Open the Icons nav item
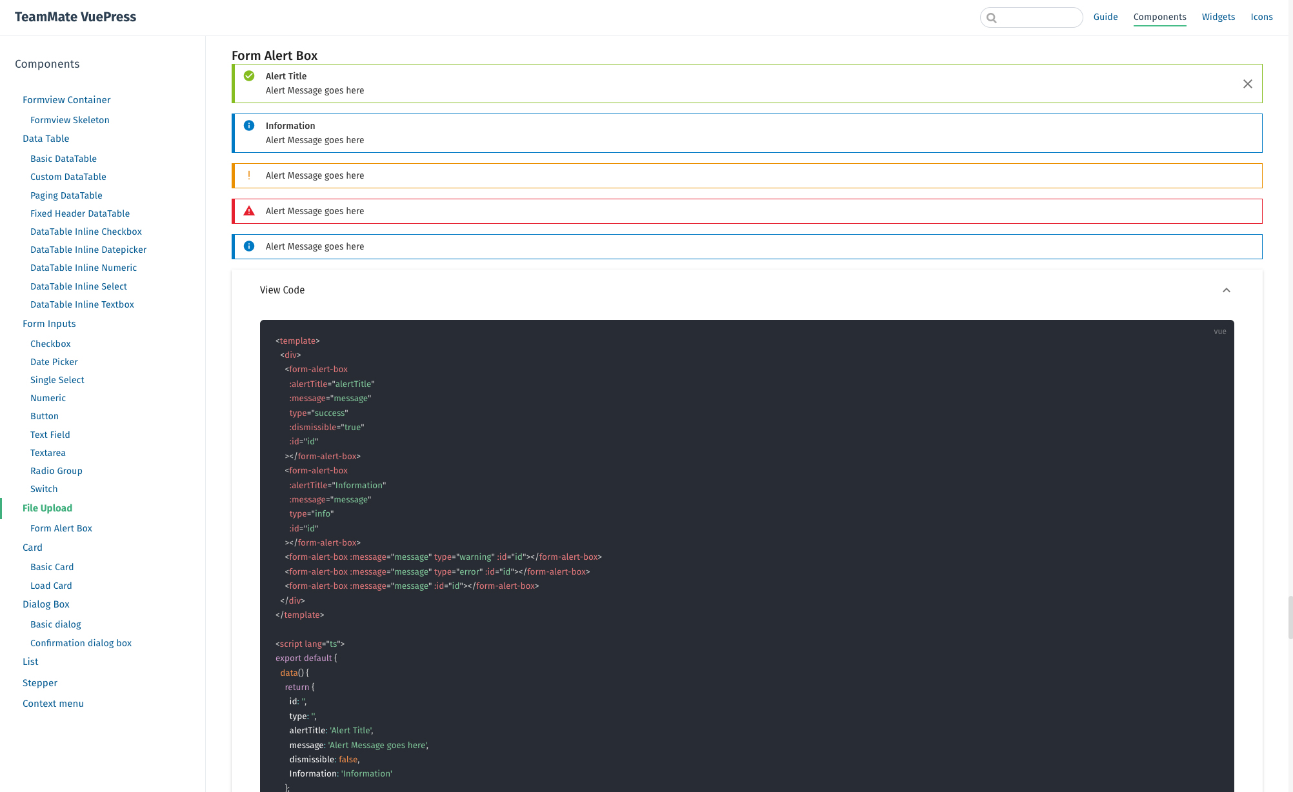Image resolution: width=1293 pixels, height=792 pixels. coord(1261,17)
